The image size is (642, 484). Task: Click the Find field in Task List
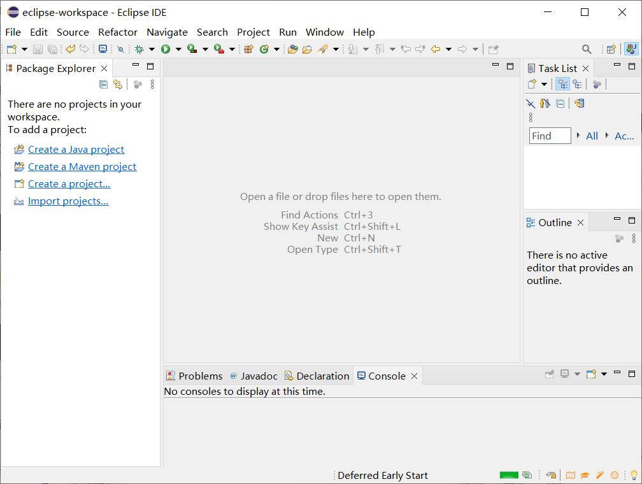(550, 136)
